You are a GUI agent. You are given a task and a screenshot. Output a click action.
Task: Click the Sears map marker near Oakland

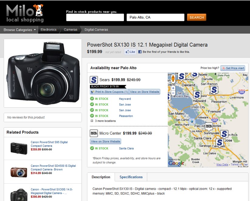pos(182,77)
